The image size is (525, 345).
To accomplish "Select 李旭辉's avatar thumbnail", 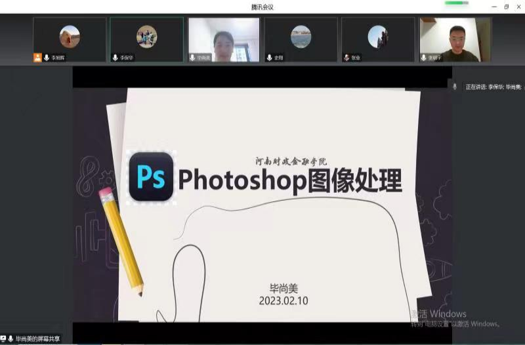I will [70, 36].
